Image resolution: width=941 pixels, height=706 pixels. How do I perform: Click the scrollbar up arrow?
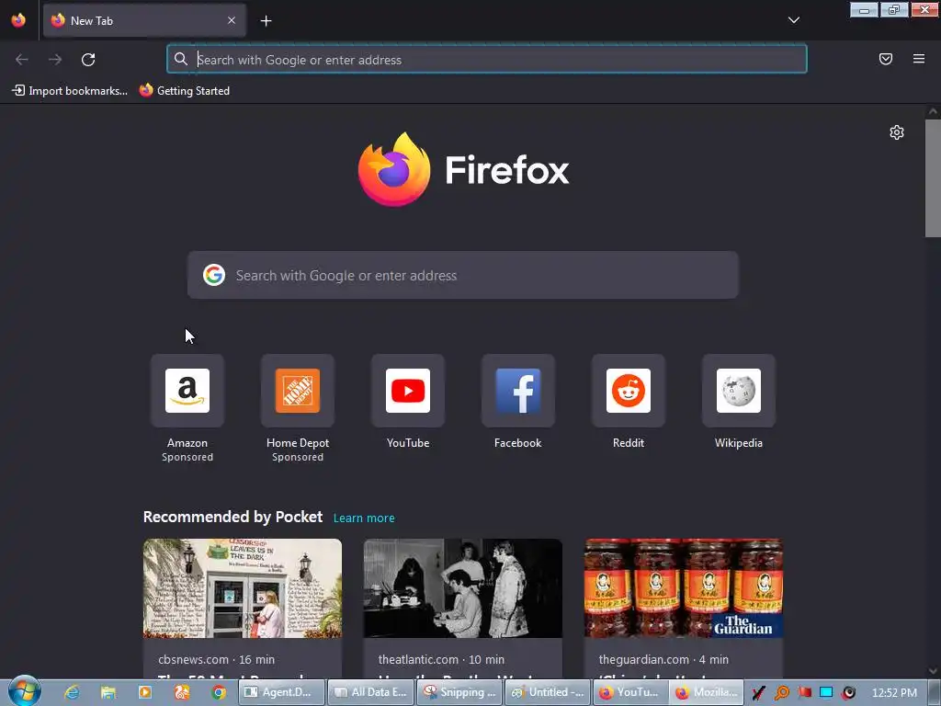933,111
